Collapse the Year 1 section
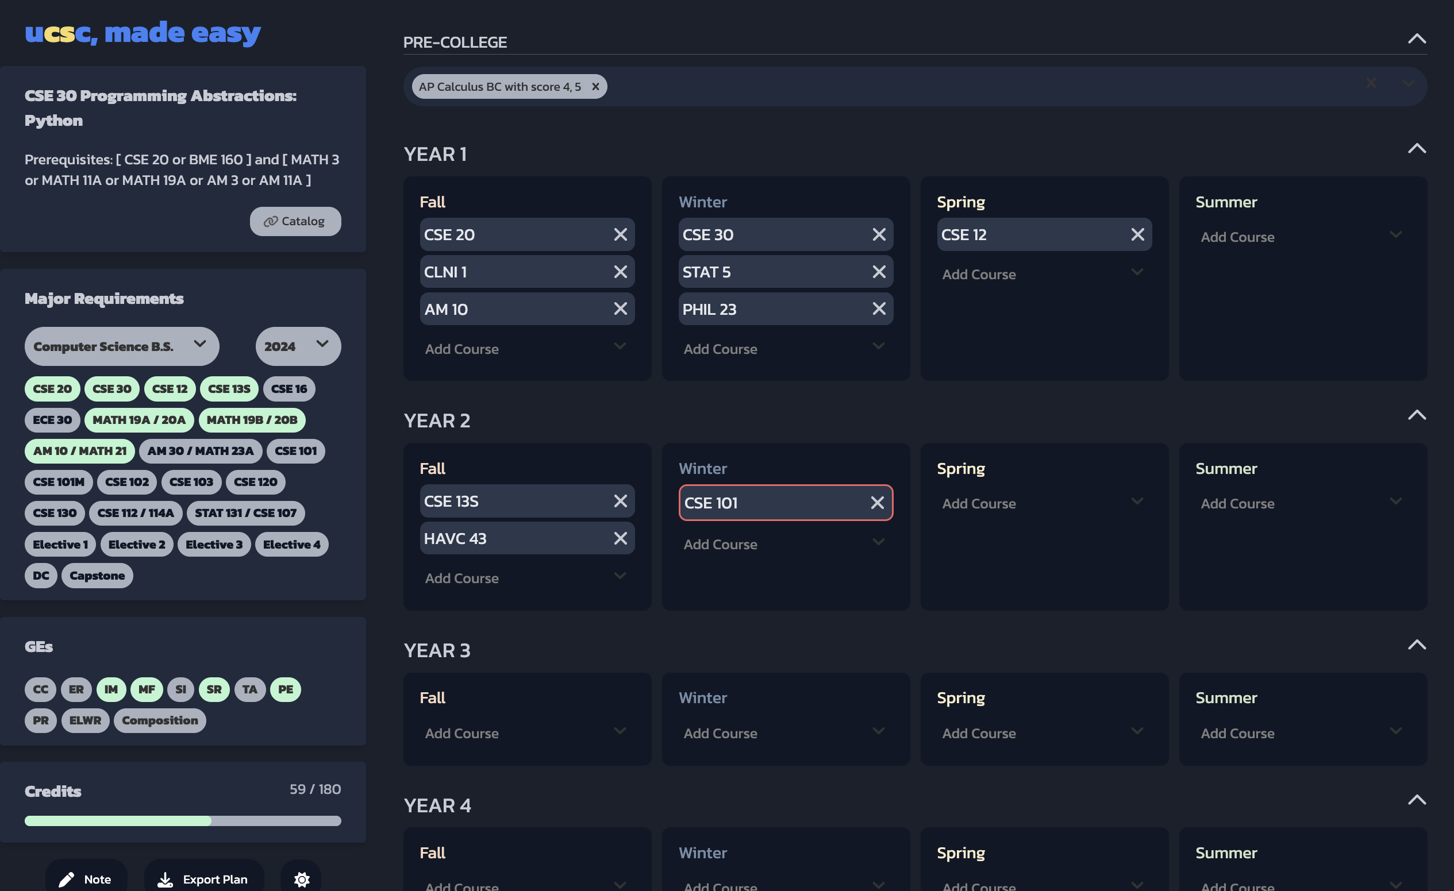Viewport: 1454px width, 891px height. [x=1416, y=149]
